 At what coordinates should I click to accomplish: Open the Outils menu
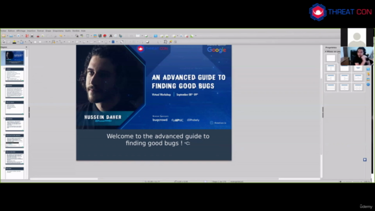tap(68, 31)
